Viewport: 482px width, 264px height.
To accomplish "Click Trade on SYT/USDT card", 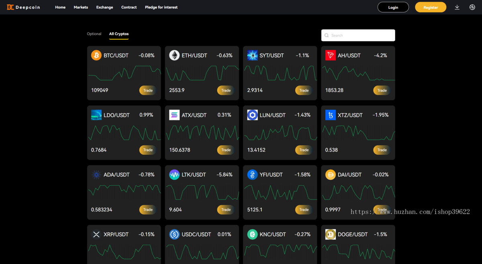I will [304, 90].
